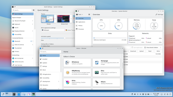Click the Wallpaper button in Quick Settings
173x97 pixels.
pyautogui.click(x=53, y=30)
